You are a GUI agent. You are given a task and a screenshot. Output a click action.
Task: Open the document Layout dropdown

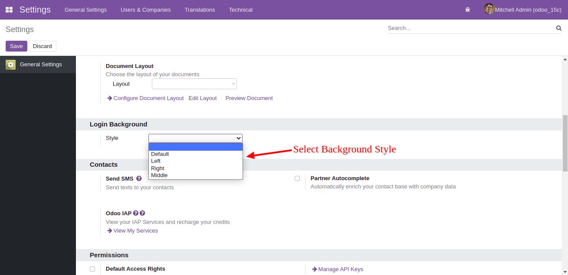[194, 84]
